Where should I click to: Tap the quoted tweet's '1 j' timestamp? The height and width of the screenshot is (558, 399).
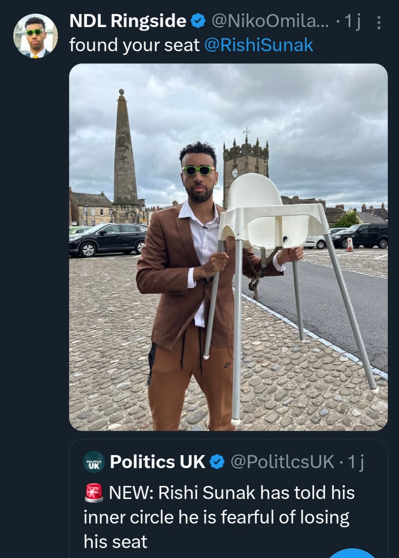click(356, 462)
